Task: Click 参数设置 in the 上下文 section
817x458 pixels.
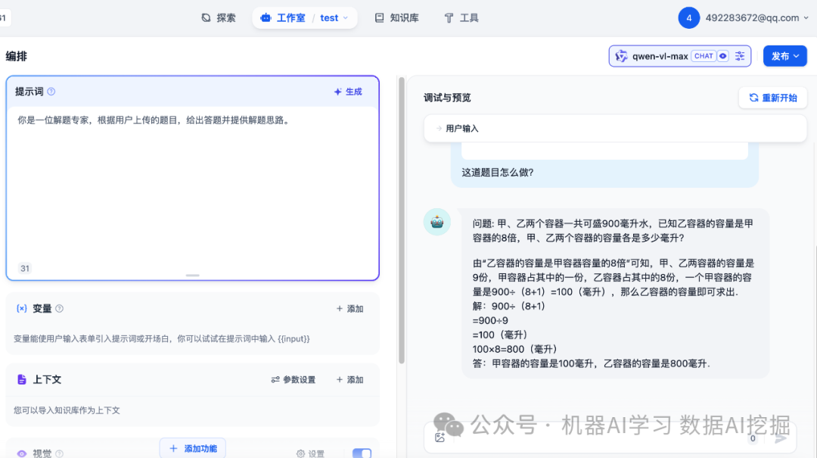Action: pyautogui.click(x=293, y=380)
